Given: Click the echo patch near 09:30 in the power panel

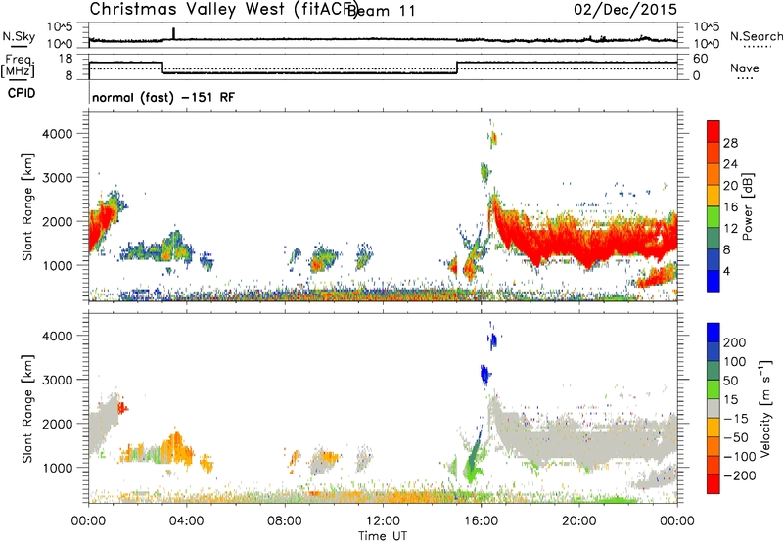Looking at the screenshot, I should (322, 259).
